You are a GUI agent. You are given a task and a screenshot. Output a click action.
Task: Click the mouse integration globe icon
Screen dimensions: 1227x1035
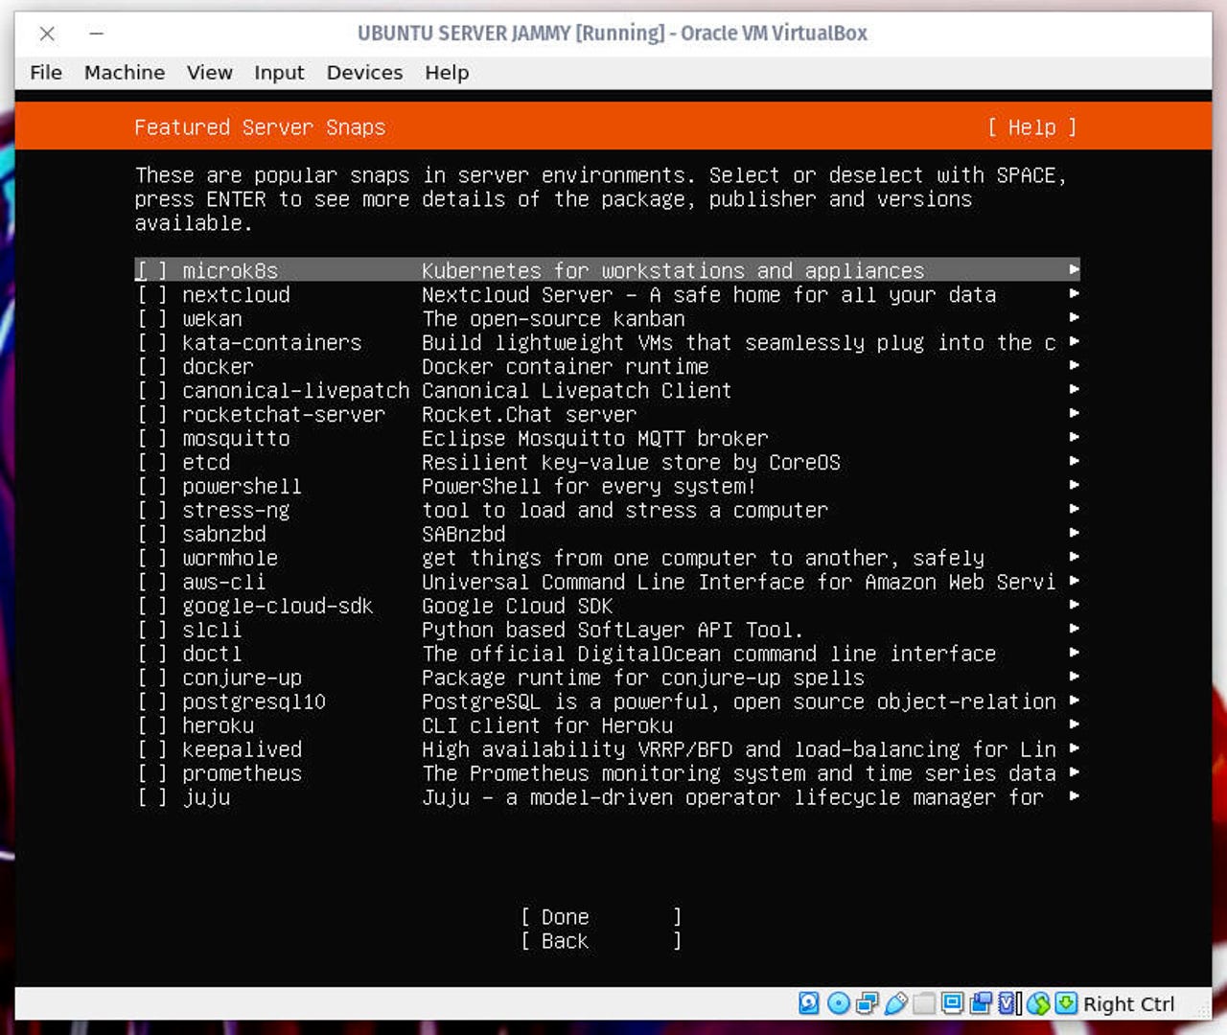click(1038, 1003)
